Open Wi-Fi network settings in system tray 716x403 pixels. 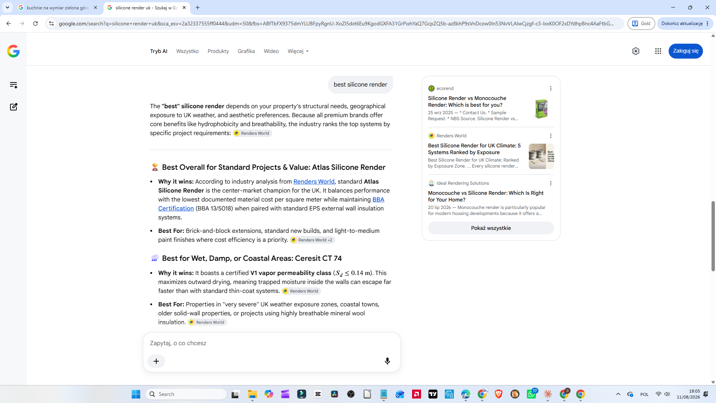[x=659, y=394]
